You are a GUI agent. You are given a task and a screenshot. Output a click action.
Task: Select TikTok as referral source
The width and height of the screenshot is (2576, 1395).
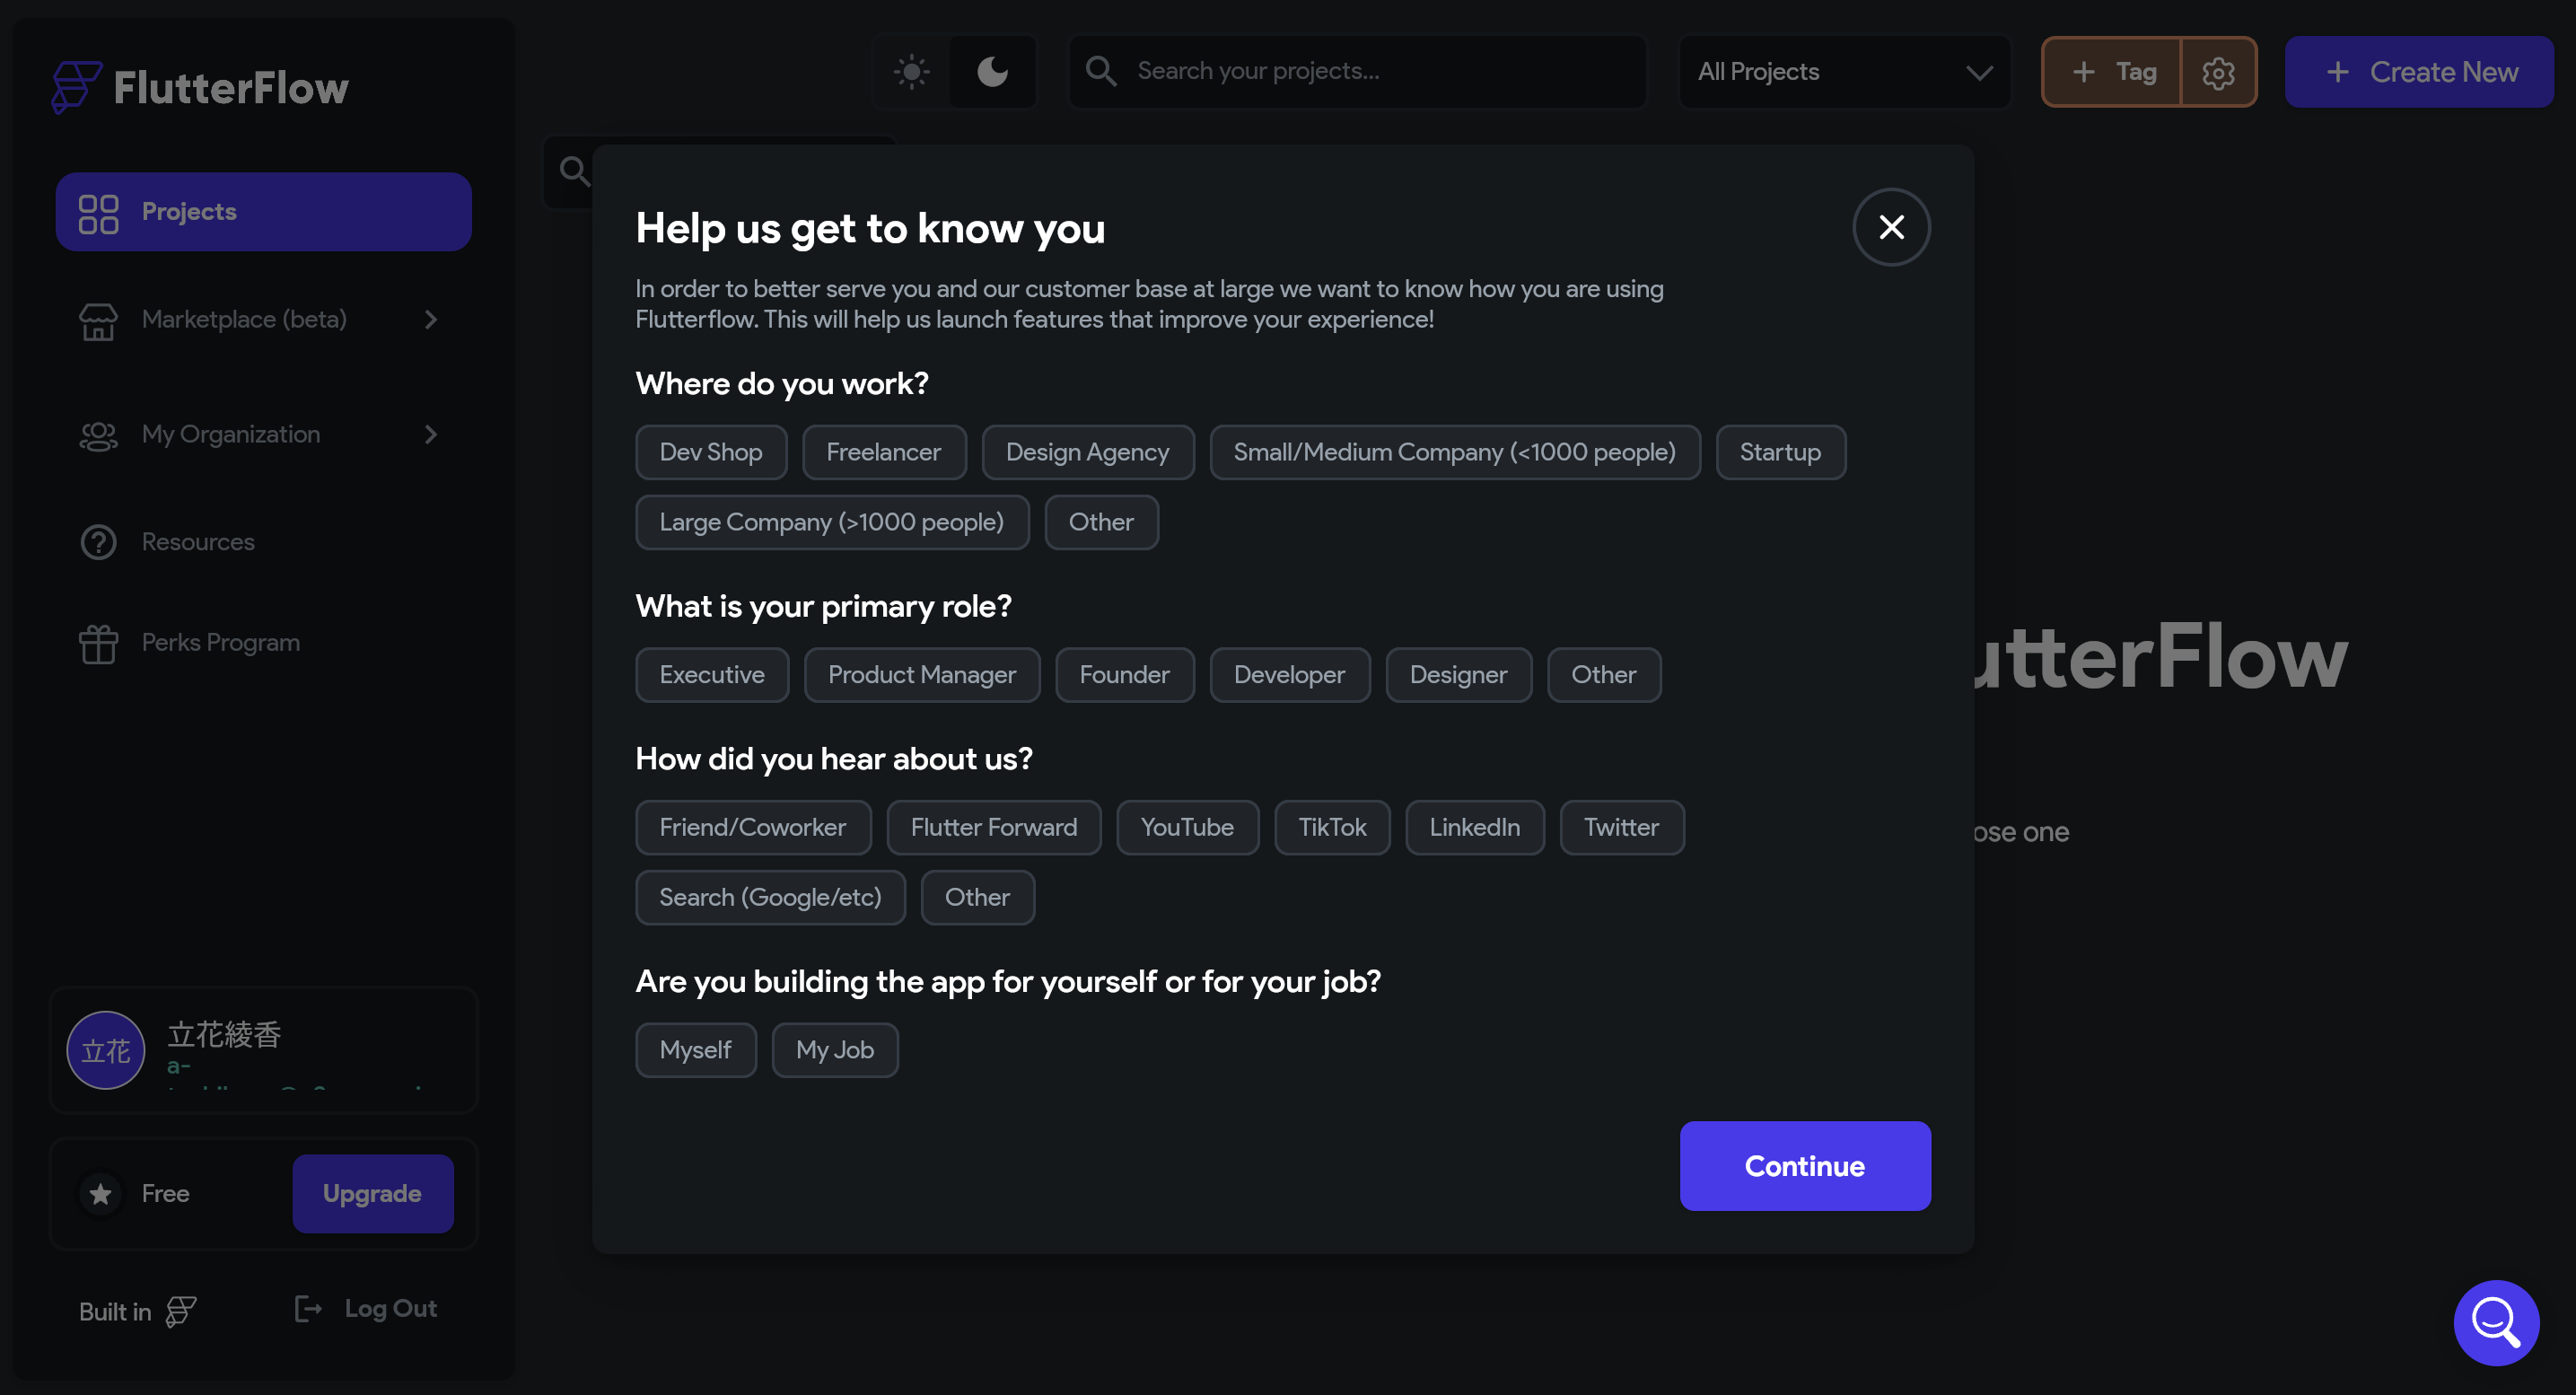coord(1332,827)
